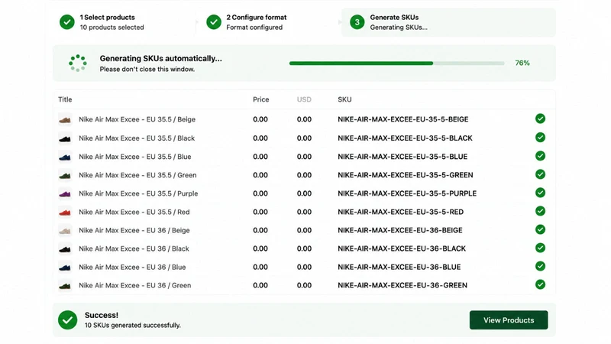Click the status check for 36-BEIGE SKU
Image resolution: width=611 pixels, height=344 pixels.
pyautogui.click(x=540, y=229)
